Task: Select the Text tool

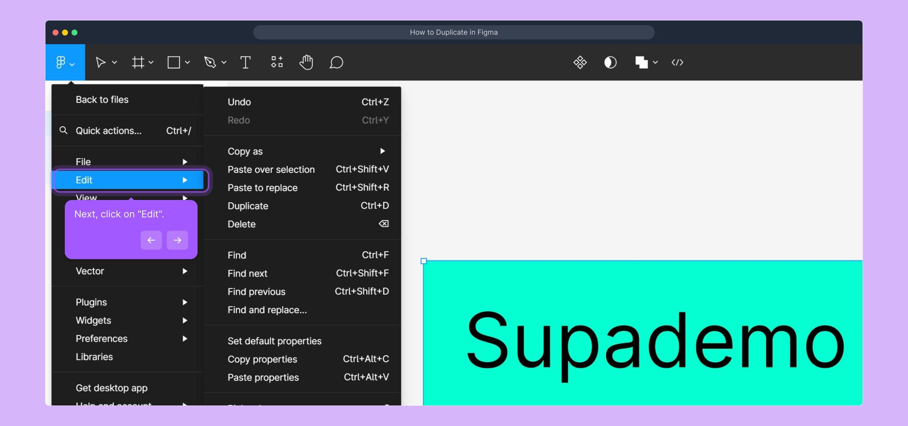Action: (245, 62)
